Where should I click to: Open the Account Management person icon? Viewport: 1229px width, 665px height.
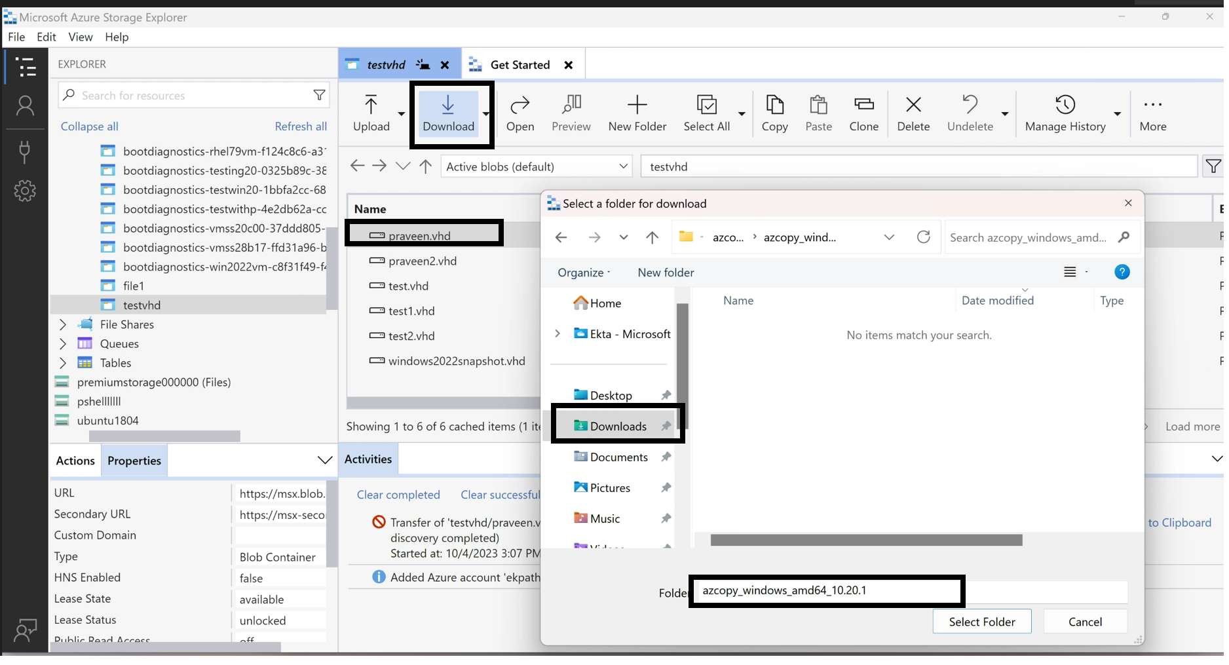point(25,106)
